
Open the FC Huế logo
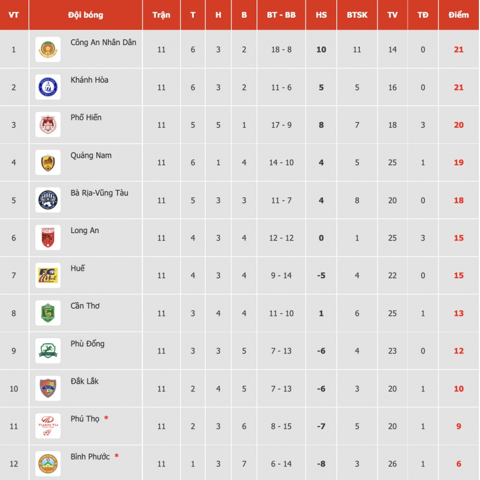click(48, 275)
